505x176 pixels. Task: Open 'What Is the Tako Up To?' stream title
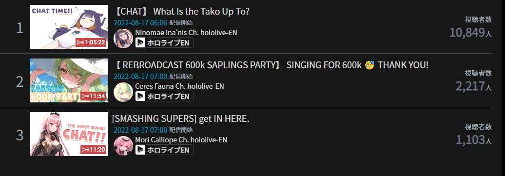[182, 12]
